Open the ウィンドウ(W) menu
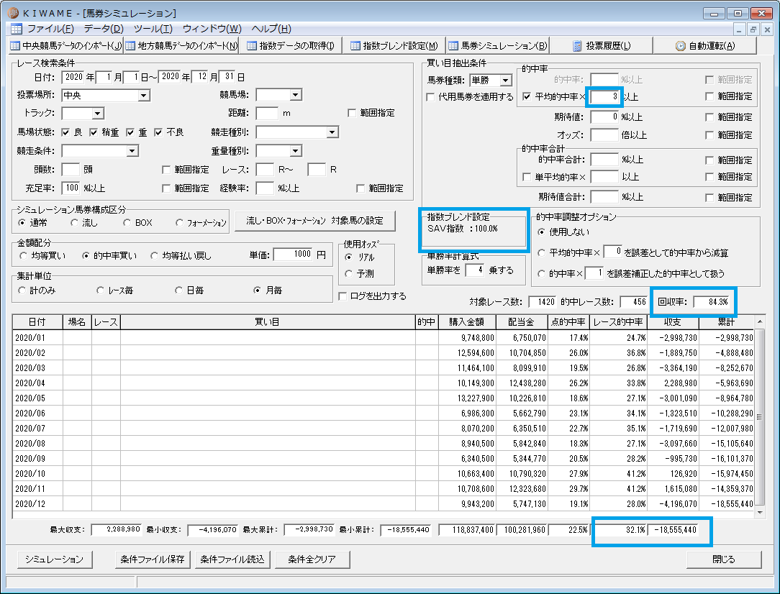Image resolution: width=780 pixels, height=594 pixels. [x=212, y=29]
